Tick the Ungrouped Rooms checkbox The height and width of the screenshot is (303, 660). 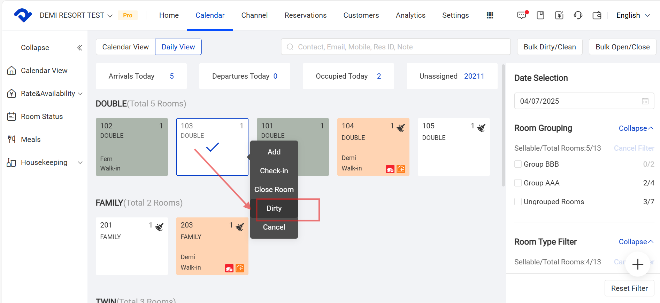pyautogui.click(x=518, y=202)
